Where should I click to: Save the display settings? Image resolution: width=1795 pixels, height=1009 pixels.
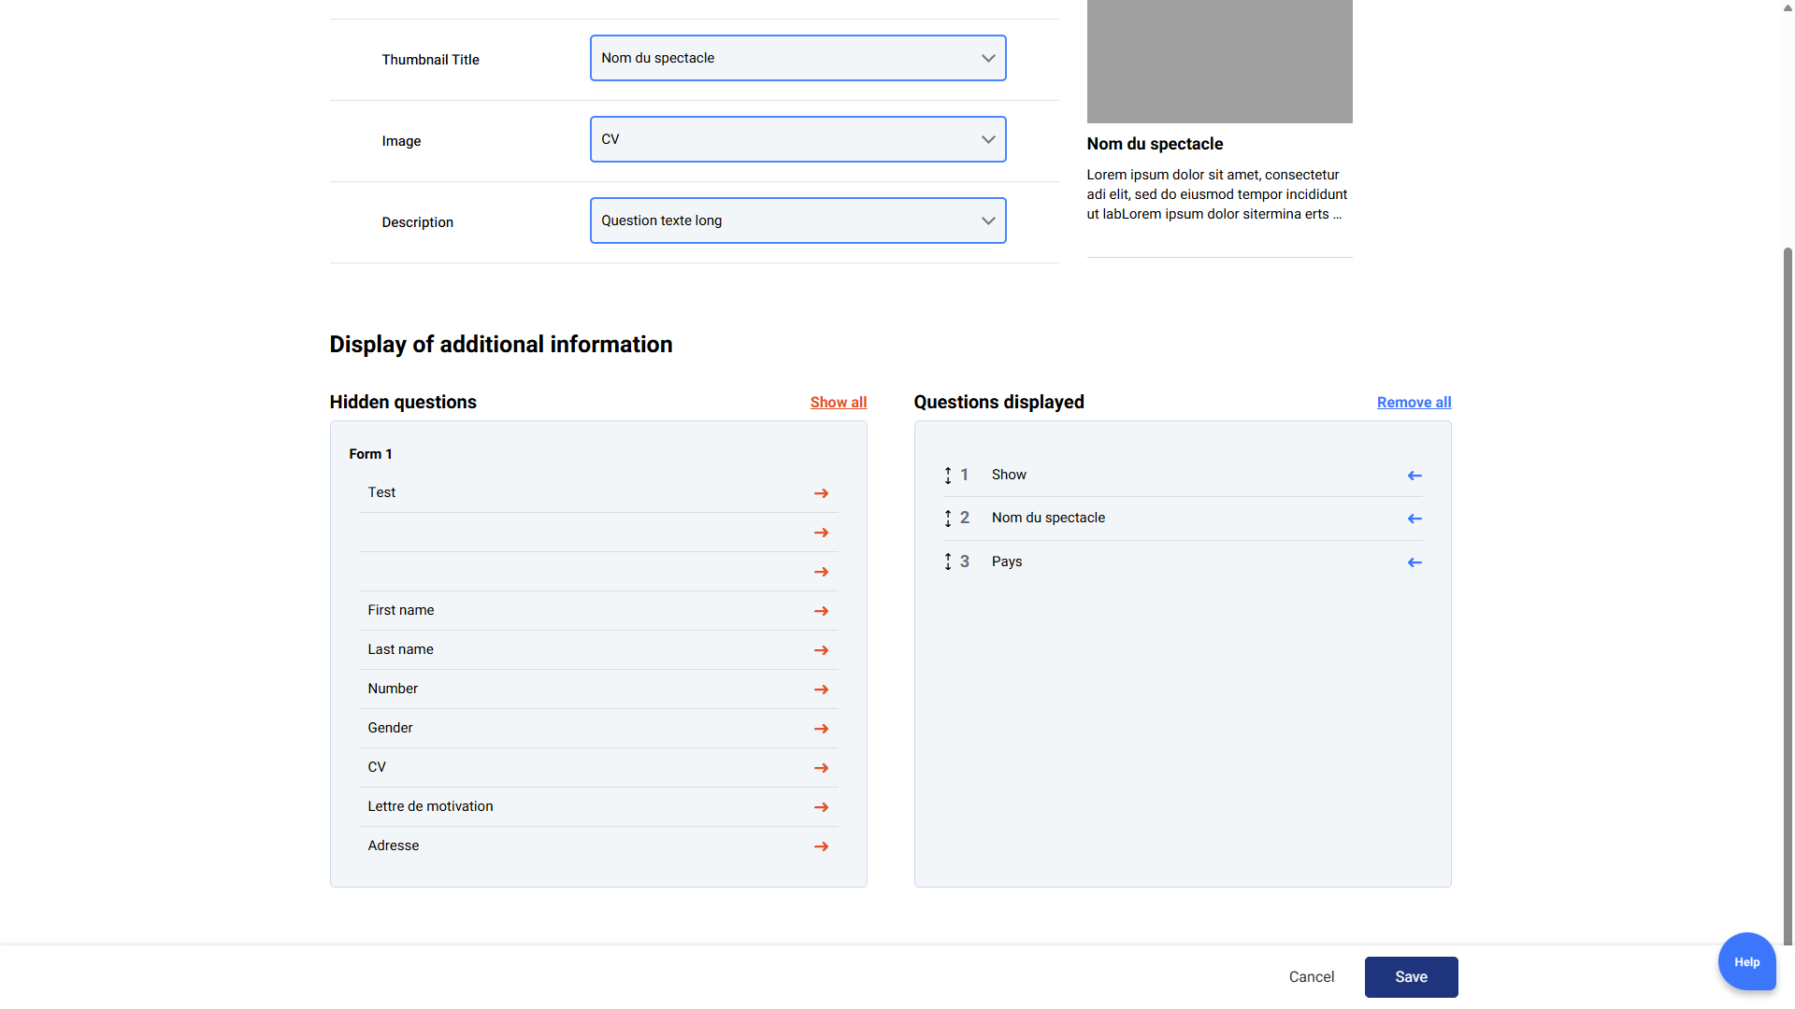pyautogui.click(x=1411, y=977)
